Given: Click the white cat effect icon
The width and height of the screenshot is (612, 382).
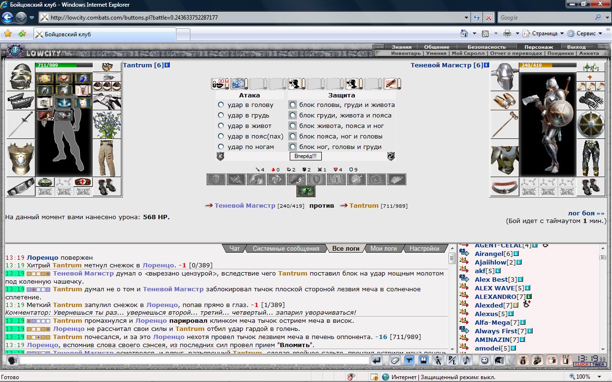Looking at the screenshot, I should point(83,102).
